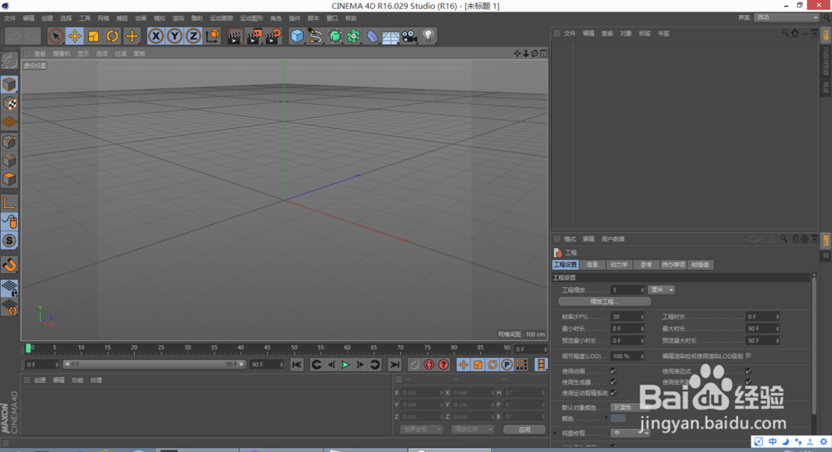Toggle the X axis lock
This screenshot has height=452, width=832.
156,36
